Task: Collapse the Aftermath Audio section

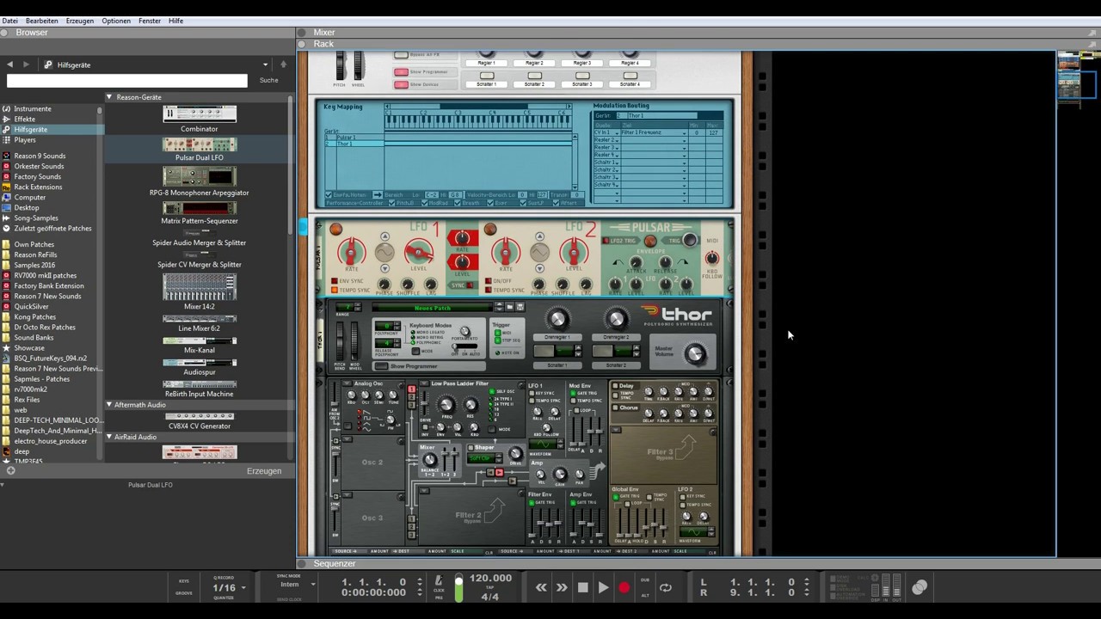Action: [x=109, y=405]
